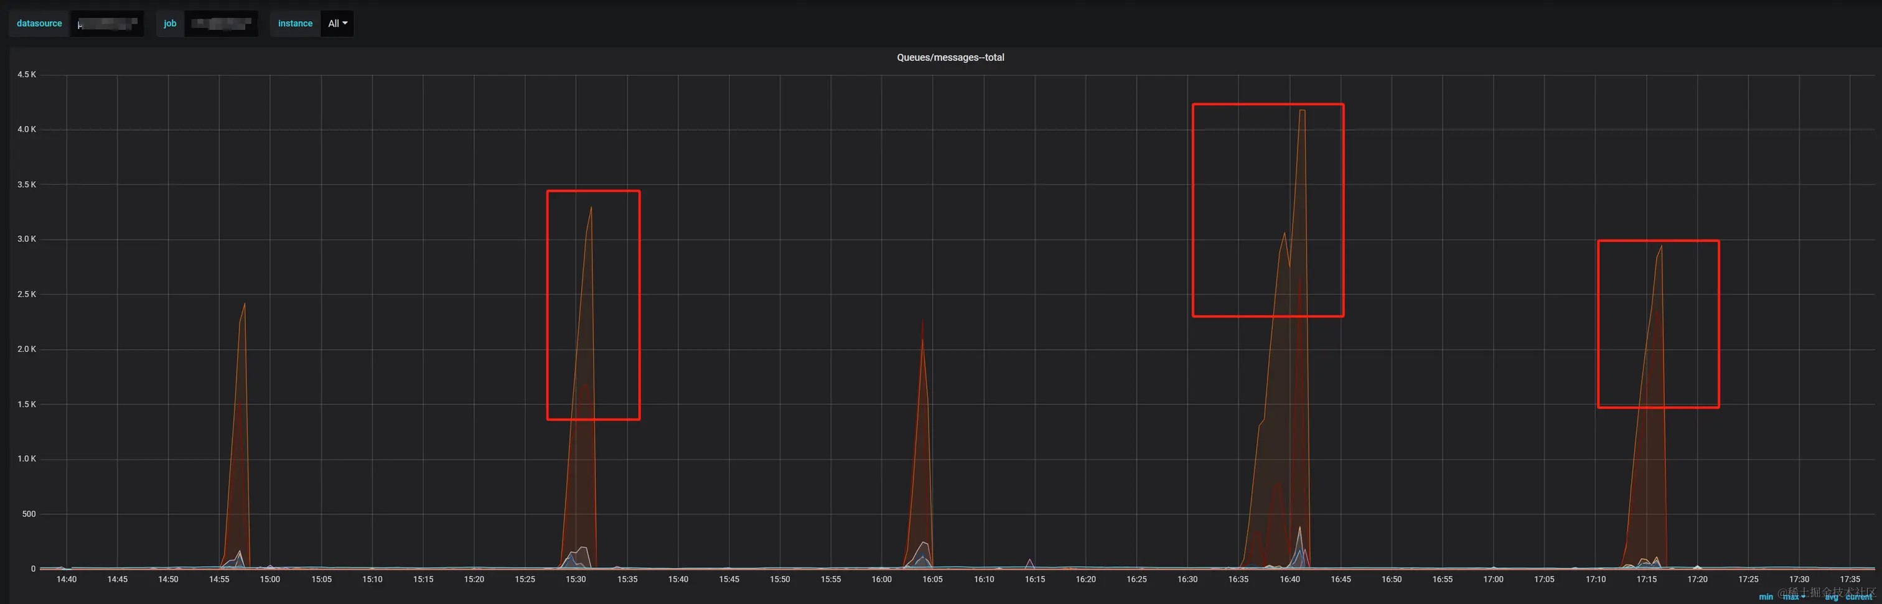Click the 15:00 time axis label
Image resolution: width=1882 pixels, height=604 pixels.
[270, 579]
